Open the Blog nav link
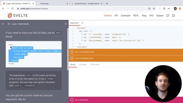This screenshot has height=103, width=183. [144, 15]
